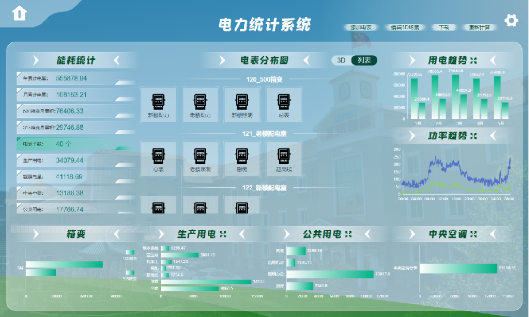The width and height of the screenshot is (529, 317).
Task: Click the 2399.19 bar in 公共用电 chart
Action: (296, 251)
